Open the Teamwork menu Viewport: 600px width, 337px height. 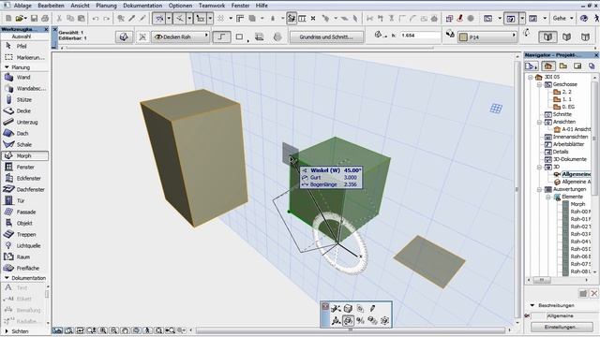point(212,6)
